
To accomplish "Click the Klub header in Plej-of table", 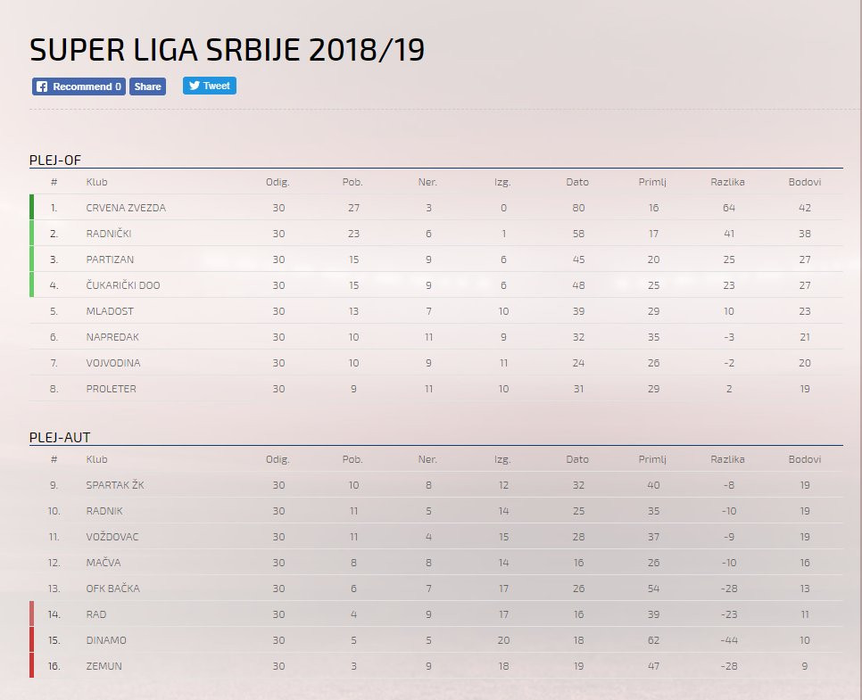I will 95,182.
